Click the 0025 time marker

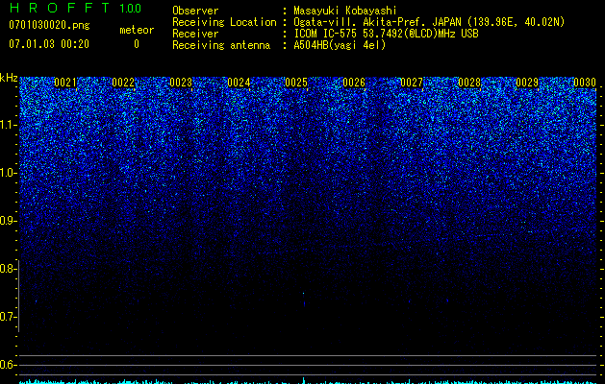pyautogui.click(x=296, y=83)
